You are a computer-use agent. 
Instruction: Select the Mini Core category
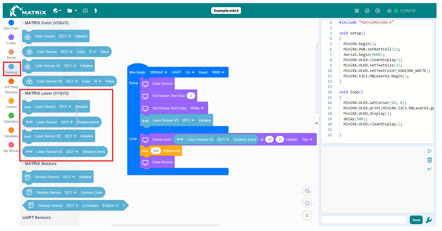(x=11, y=25)
